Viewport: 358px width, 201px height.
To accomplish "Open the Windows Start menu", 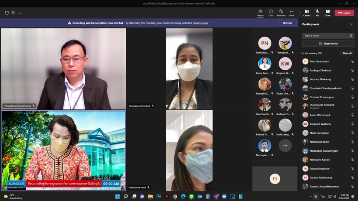I will click(x=117, y=197).
